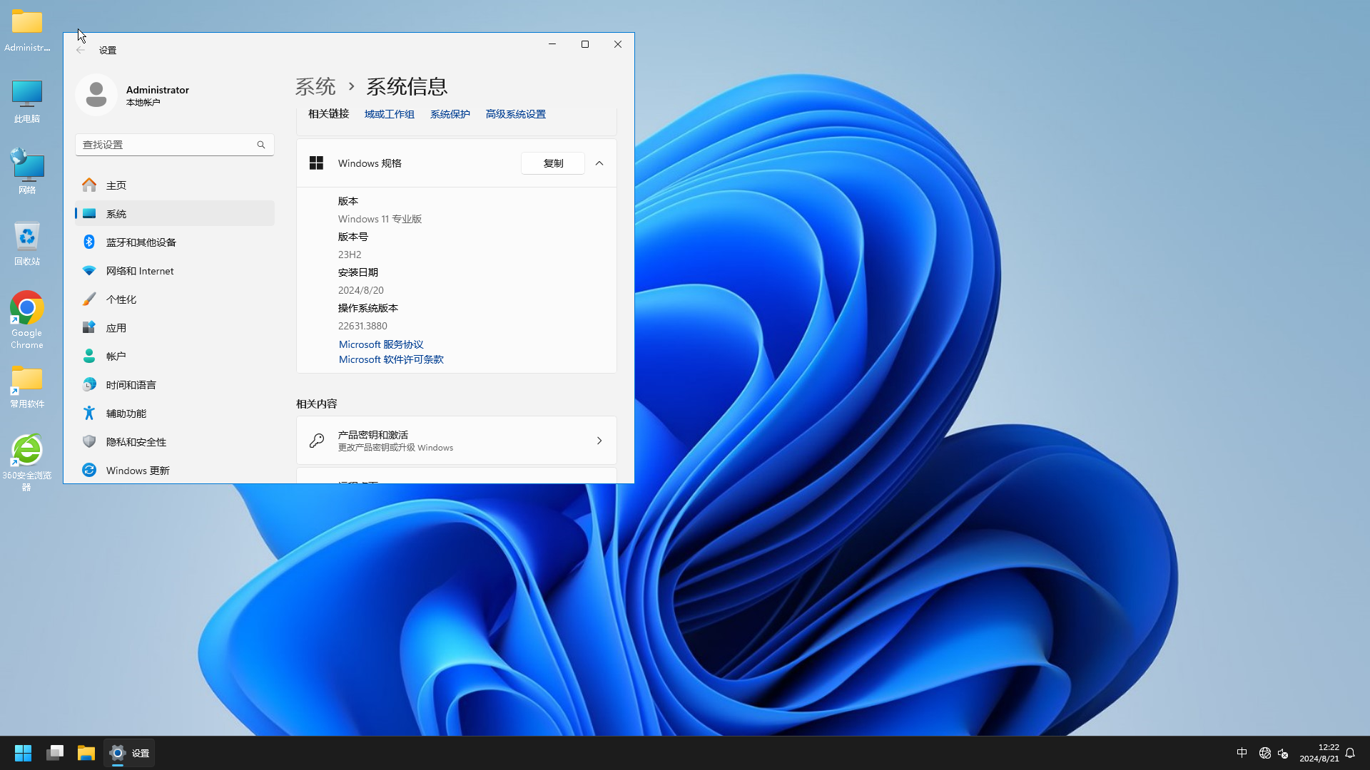Select 网络和 Internet in the sidebar

click(x=175, y=271)
